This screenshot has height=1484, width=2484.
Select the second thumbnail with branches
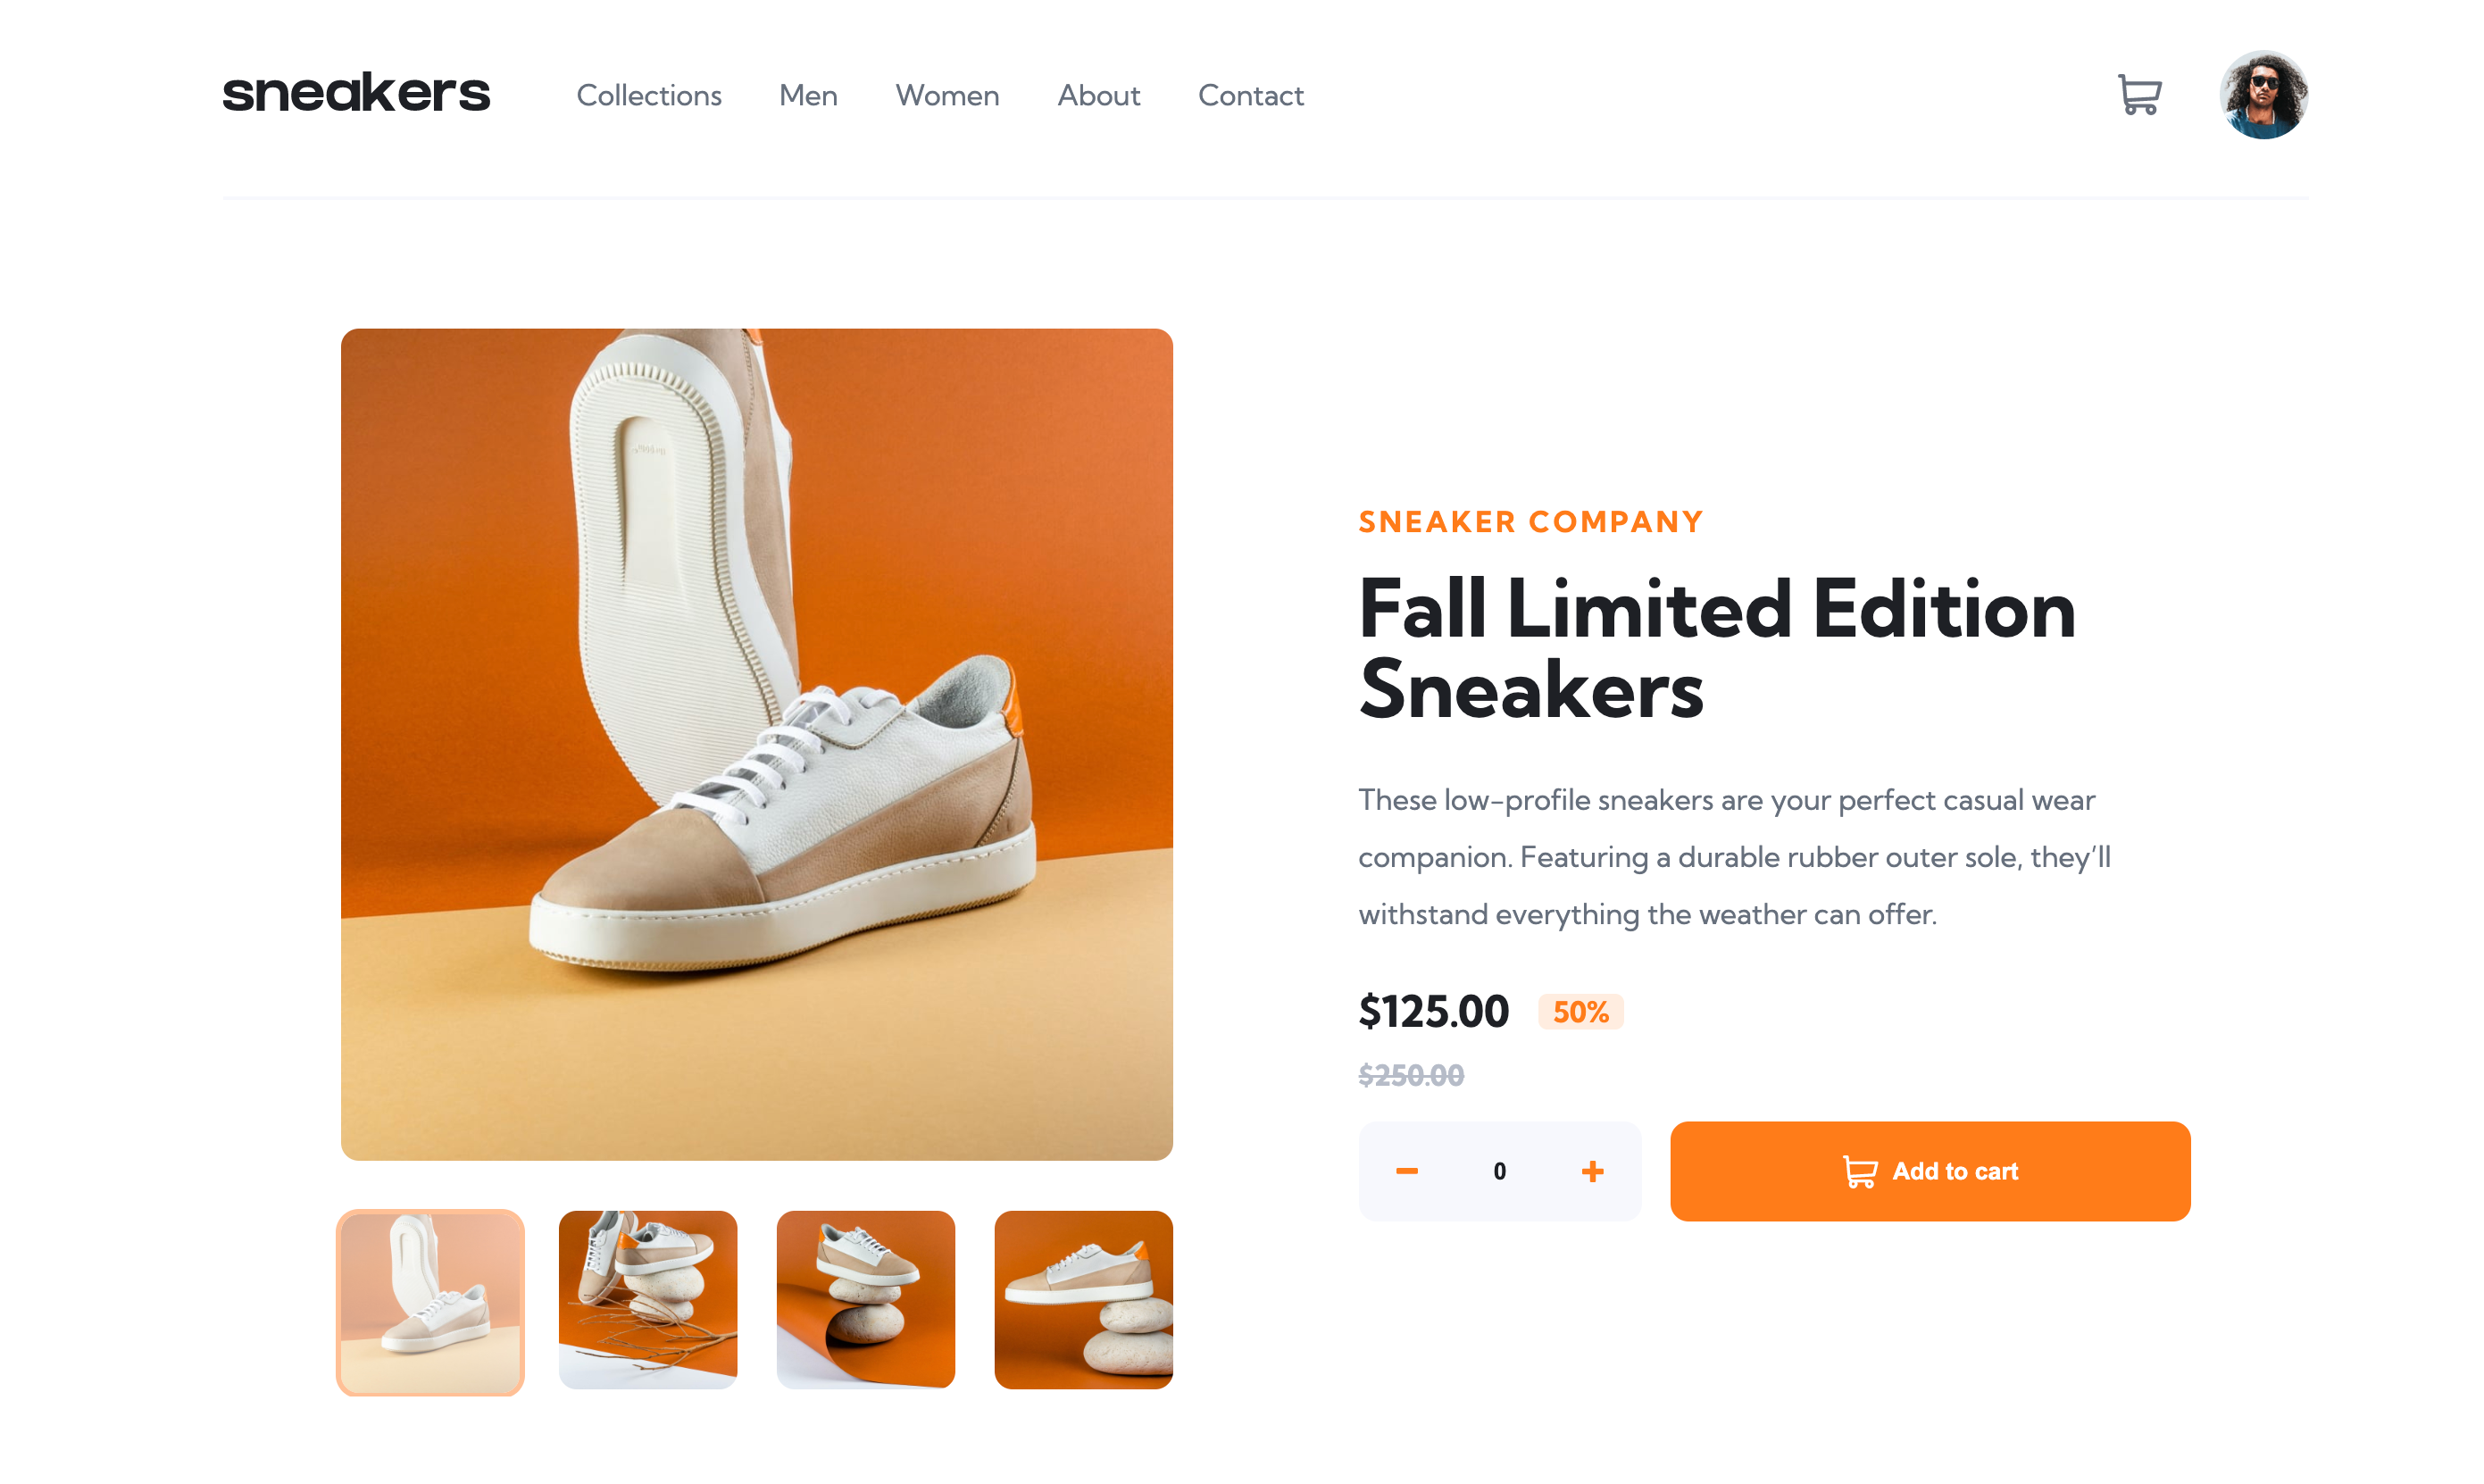[x=648, y=1300]
